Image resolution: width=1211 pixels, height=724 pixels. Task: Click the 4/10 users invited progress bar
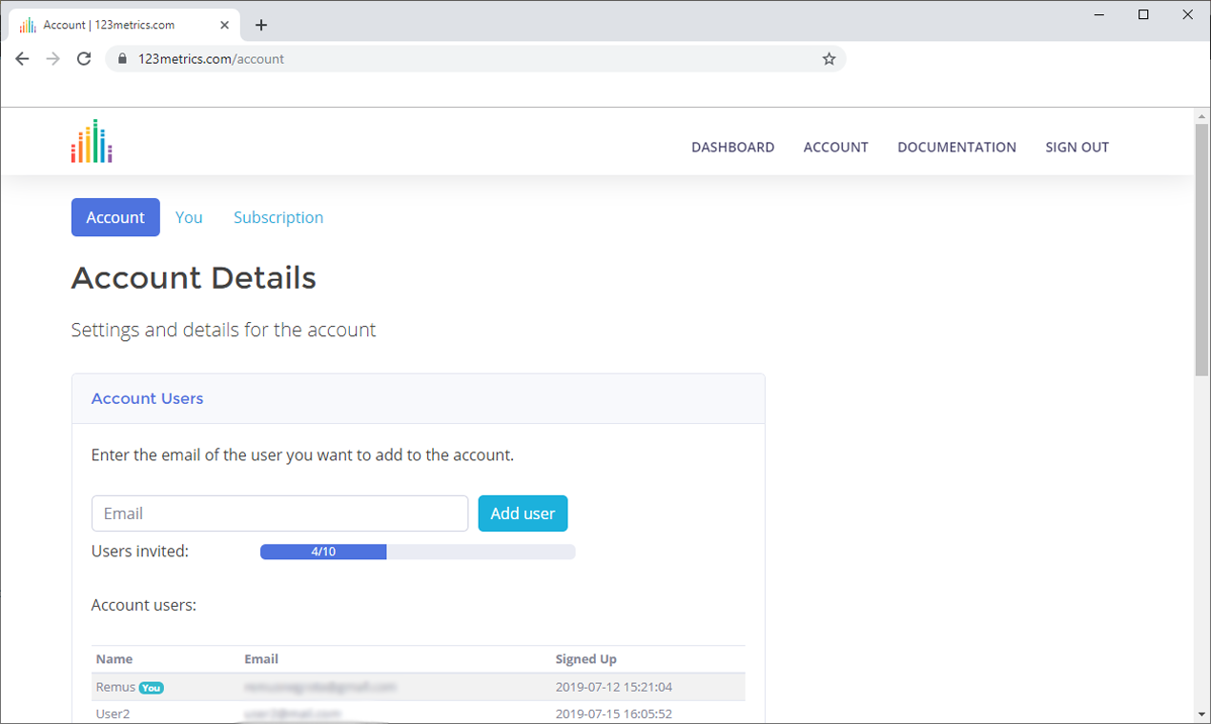pos(418,552)
